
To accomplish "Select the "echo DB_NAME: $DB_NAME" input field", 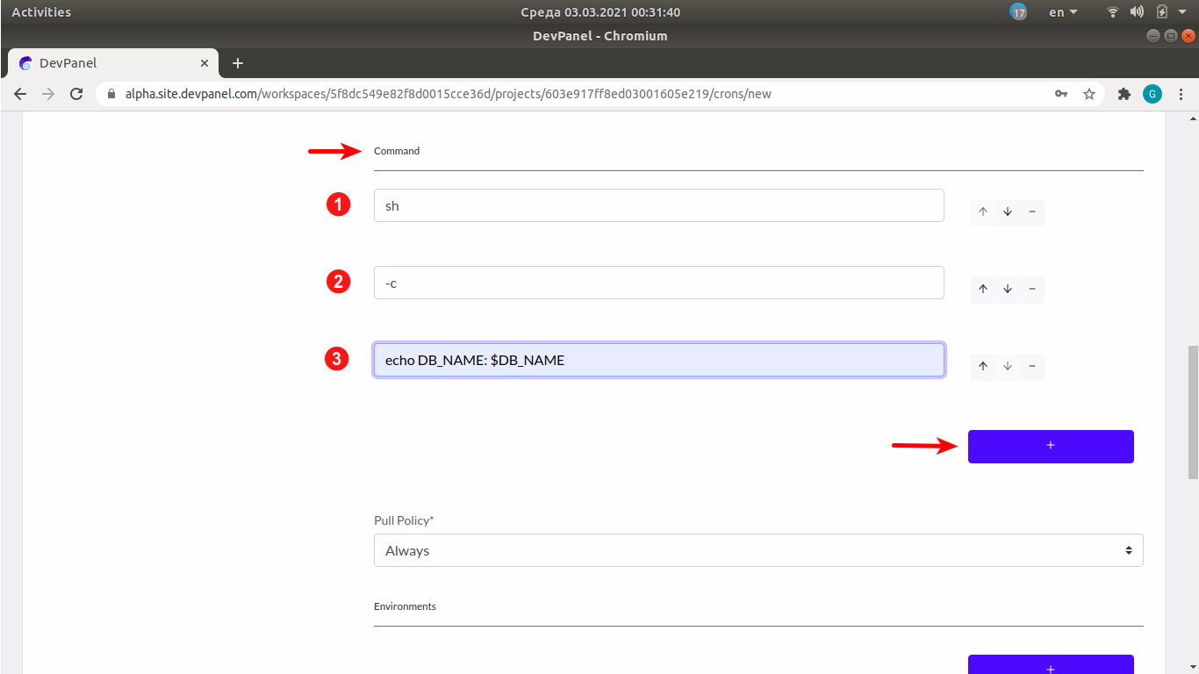I will tap(658, 360).
